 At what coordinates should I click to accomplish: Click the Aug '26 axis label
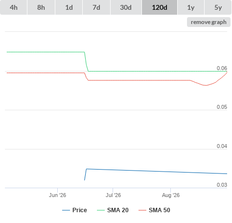point(171,195)
